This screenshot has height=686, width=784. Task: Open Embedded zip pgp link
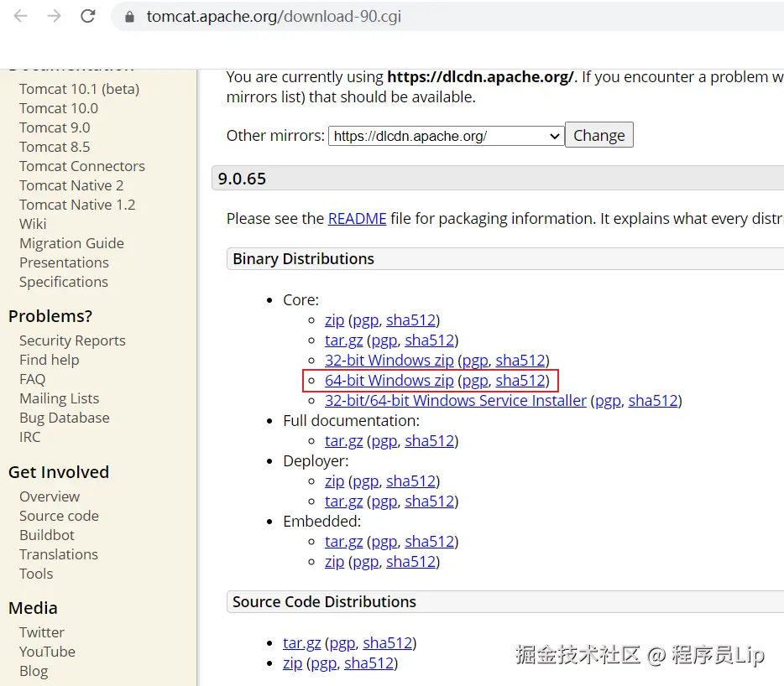point(366,562)
